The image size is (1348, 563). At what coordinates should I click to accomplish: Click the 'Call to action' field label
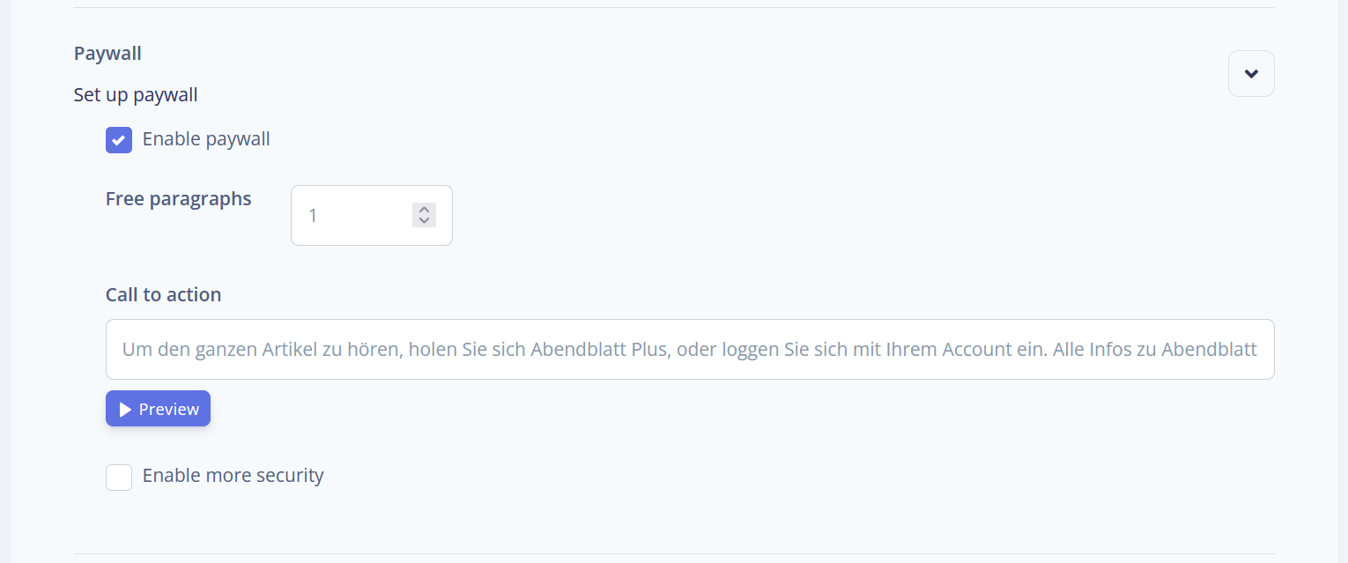(163, 294)
